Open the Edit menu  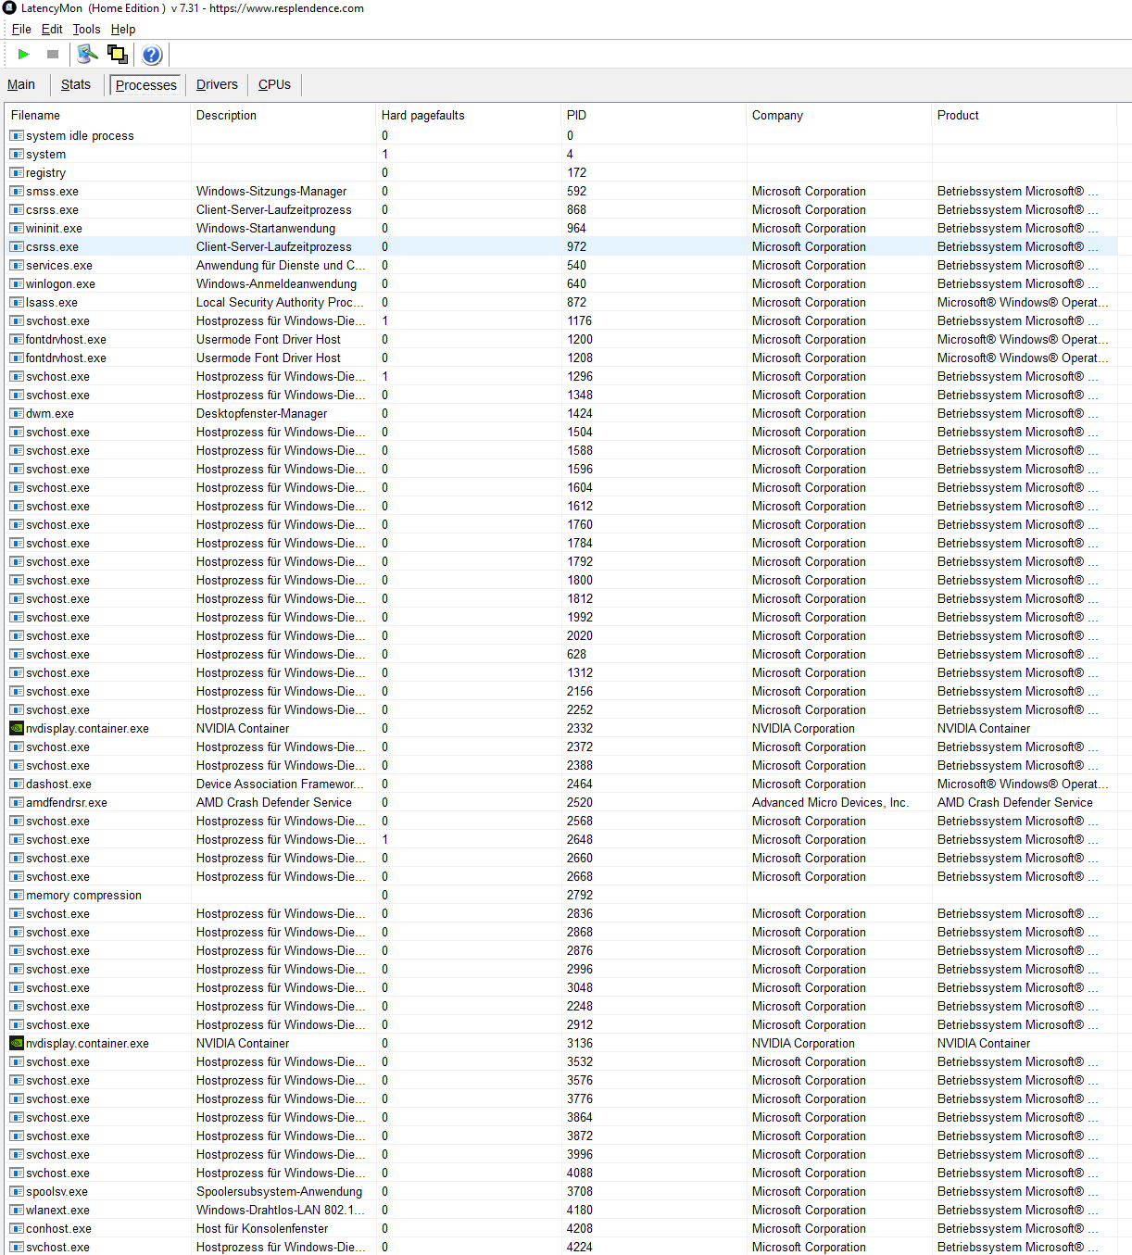[52, 30]
